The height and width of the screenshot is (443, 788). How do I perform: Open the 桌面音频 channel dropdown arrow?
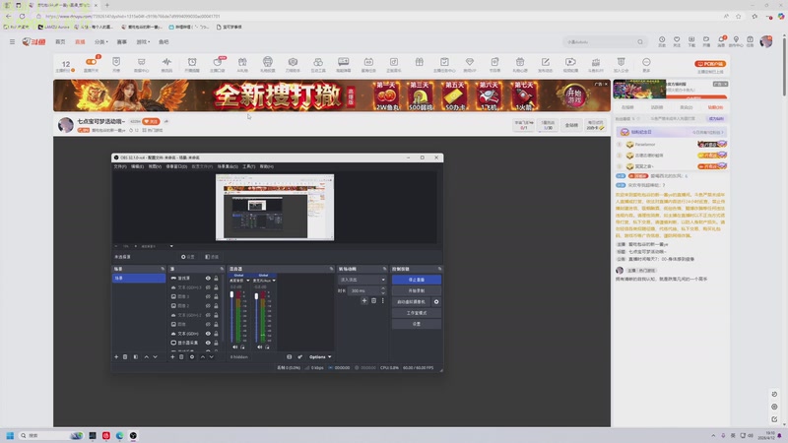click(x=248, y=281)
